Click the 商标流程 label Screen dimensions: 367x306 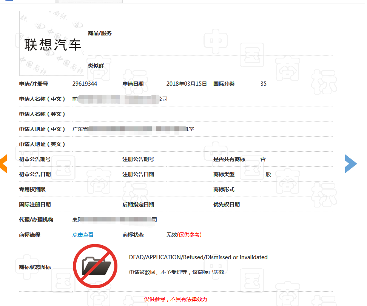(x=30, y=235)
